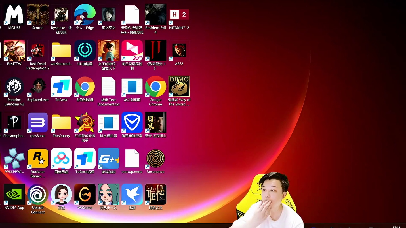Viewport: 406px width, 228px height.
Task: Select the startup.meta file
Action: tap(132, 159)
